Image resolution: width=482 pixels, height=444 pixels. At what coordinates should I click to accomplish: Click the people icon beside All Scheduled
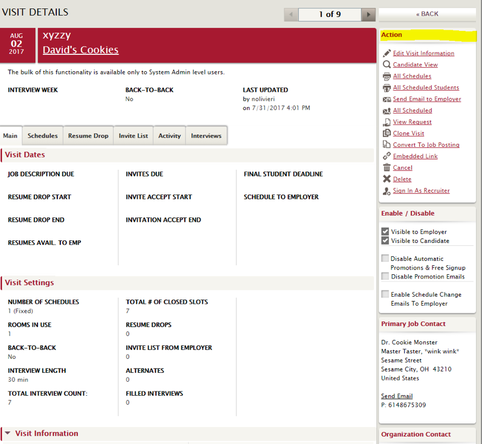coord(387,111)
